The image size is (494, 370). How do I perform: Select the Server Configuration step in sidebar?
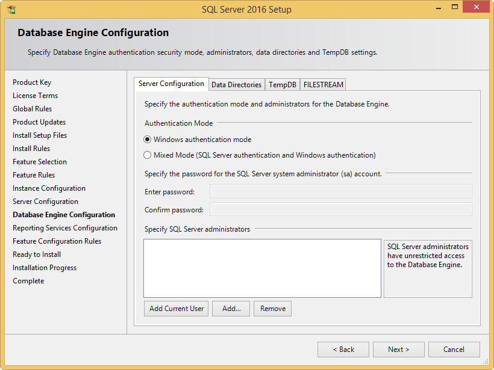pyautogui.click(x=45, y=202)
